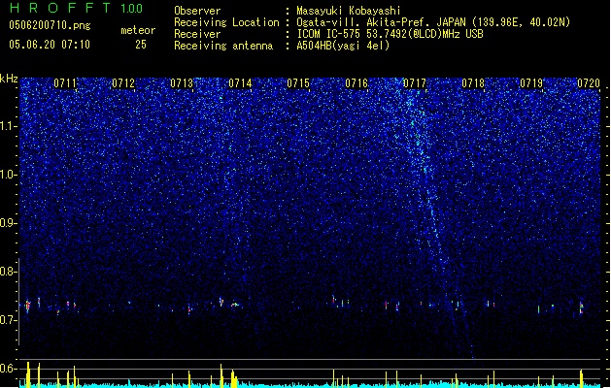Click the 0.7 kHz axis label

click(9, 320)
